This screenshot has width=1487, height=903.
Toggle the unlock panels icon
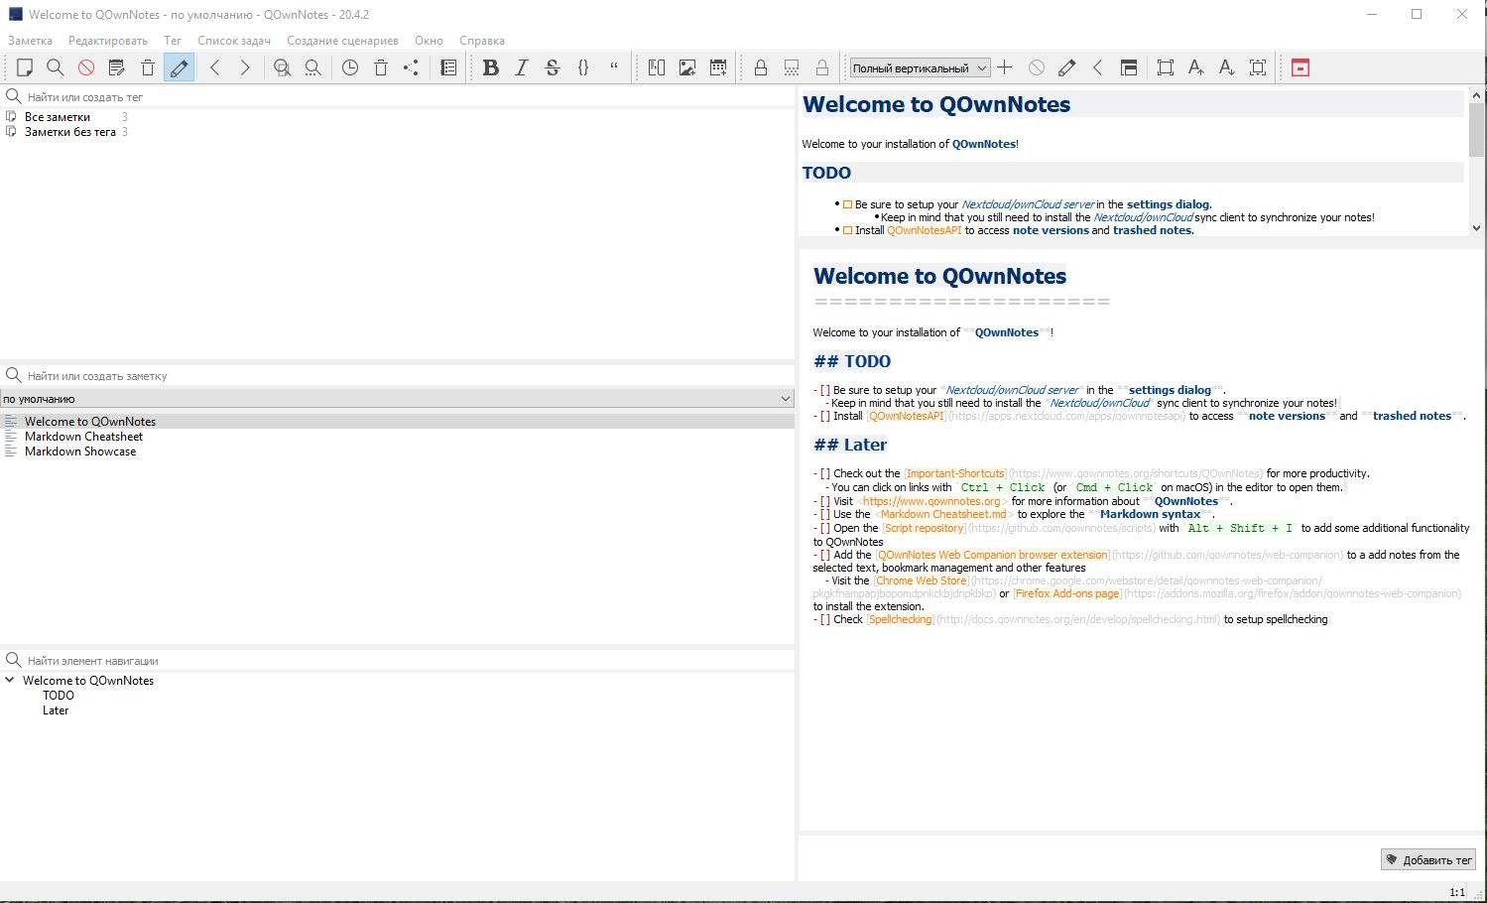click(1129, 67)
